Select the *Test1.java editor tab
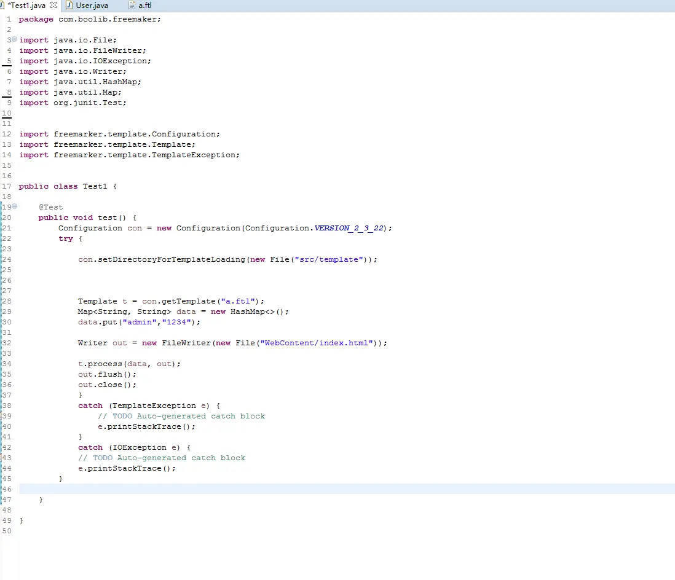 pyautogui.click(x=26, y=6)
